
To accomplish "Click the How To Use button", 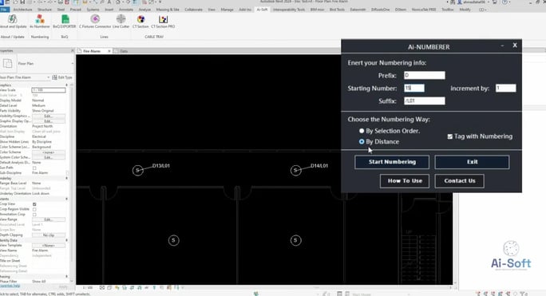I will [x=405, y=181].
